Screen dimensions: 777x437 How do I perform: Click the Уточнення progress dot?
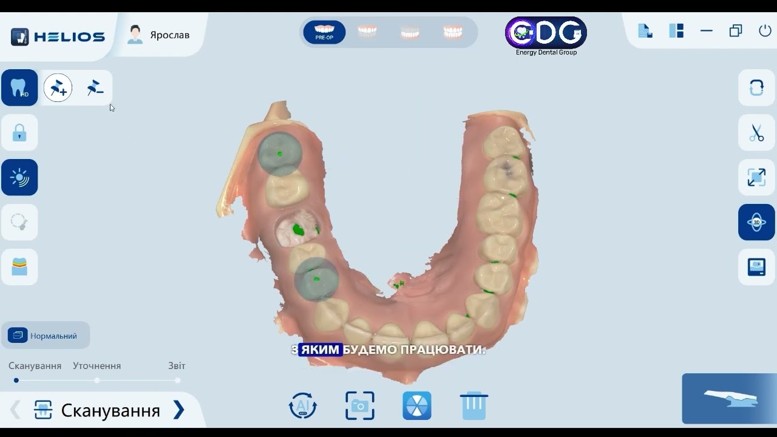pyautogui.click(x=97, y=381)
